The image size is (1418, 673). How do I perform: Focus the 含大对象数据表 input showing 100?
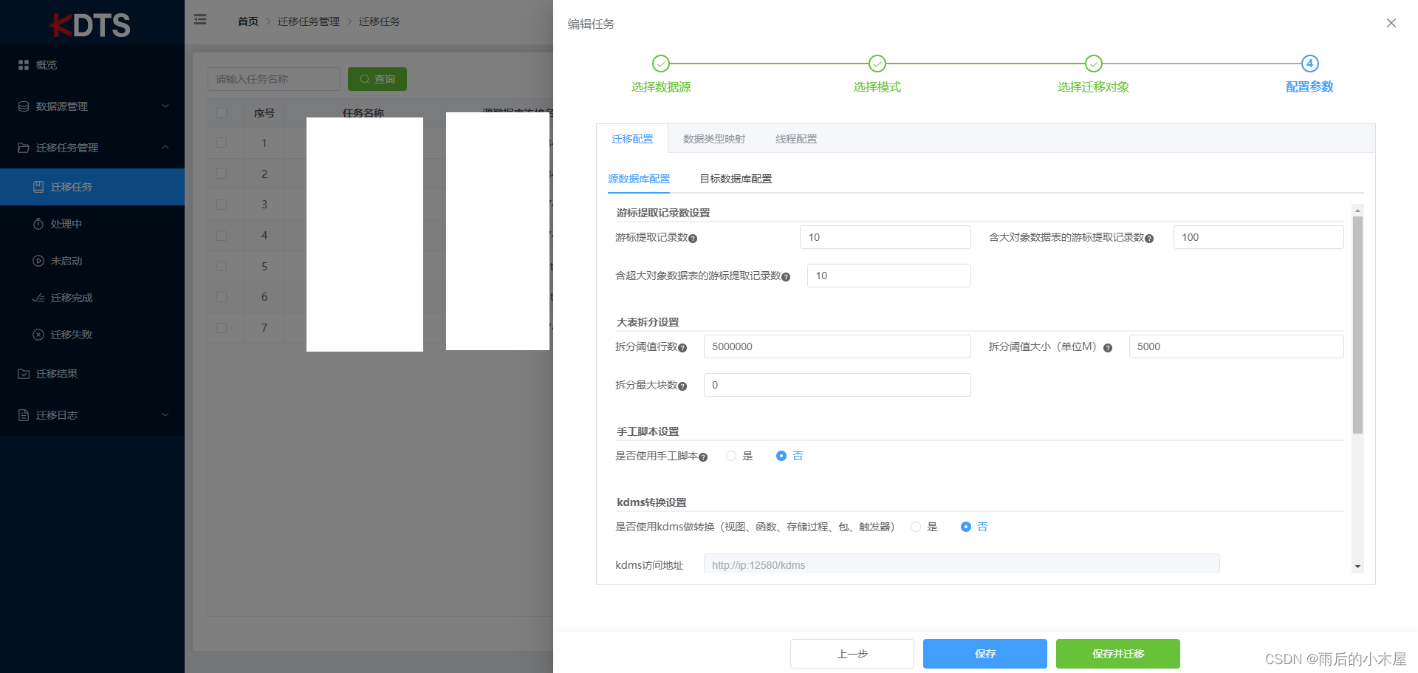click(x=1258, y=237)
